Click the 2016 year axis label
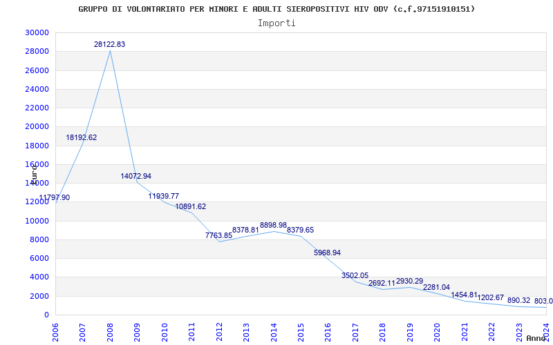The width and height of the screenshot is (553, 345). [x=328, y=332]
